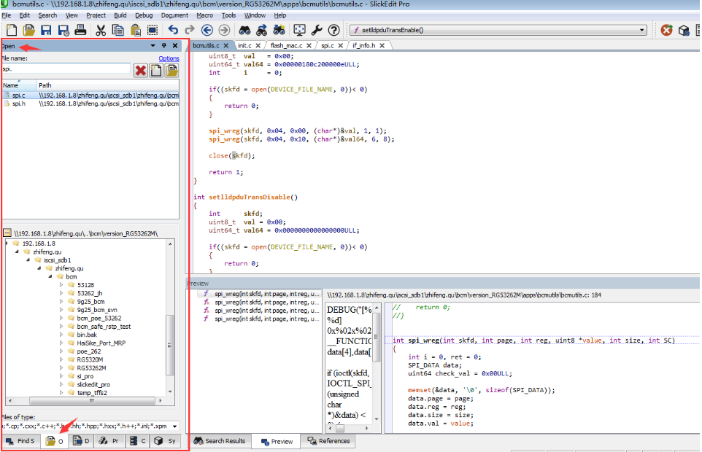Viewport: 702px width, 452px height.
Task: Click the Find binoculars icon
Action: tap(244, 30)
